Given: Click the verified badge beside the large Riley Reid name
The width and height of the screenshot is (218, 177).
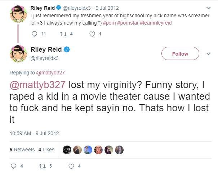Looking at the screenshot, I should click(67, 49).
